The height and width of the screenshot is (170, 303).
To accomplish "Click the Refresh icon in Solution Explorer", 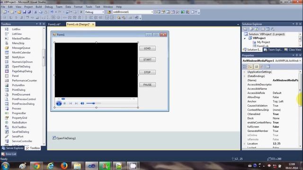I will (x=256, y=29).
